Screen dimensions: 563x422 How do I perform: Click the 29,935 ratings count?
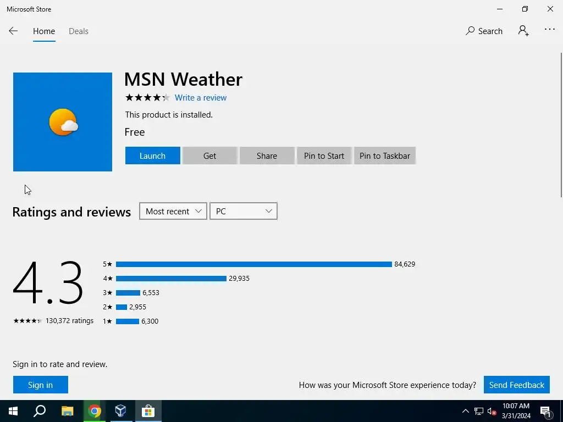pyautogui.click(x=239, y=279)
